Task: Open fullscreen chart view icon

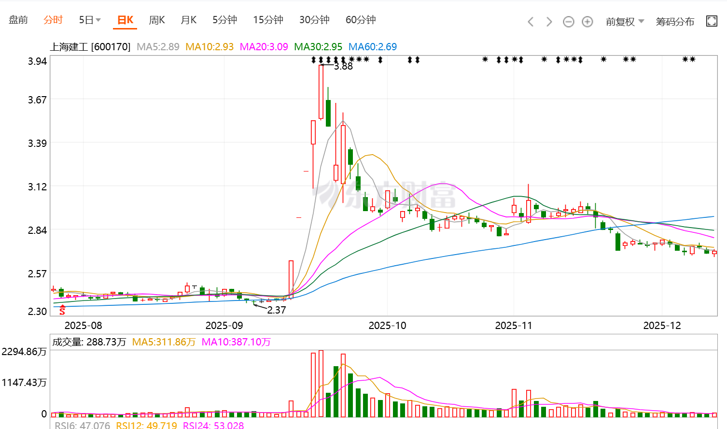Action: point(712,21)
